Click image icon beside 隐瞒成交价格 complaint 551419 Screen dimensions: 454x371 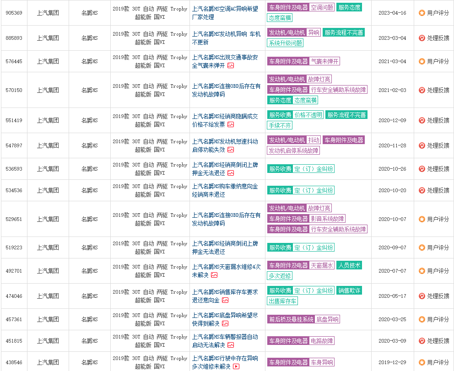click(231, 124)
